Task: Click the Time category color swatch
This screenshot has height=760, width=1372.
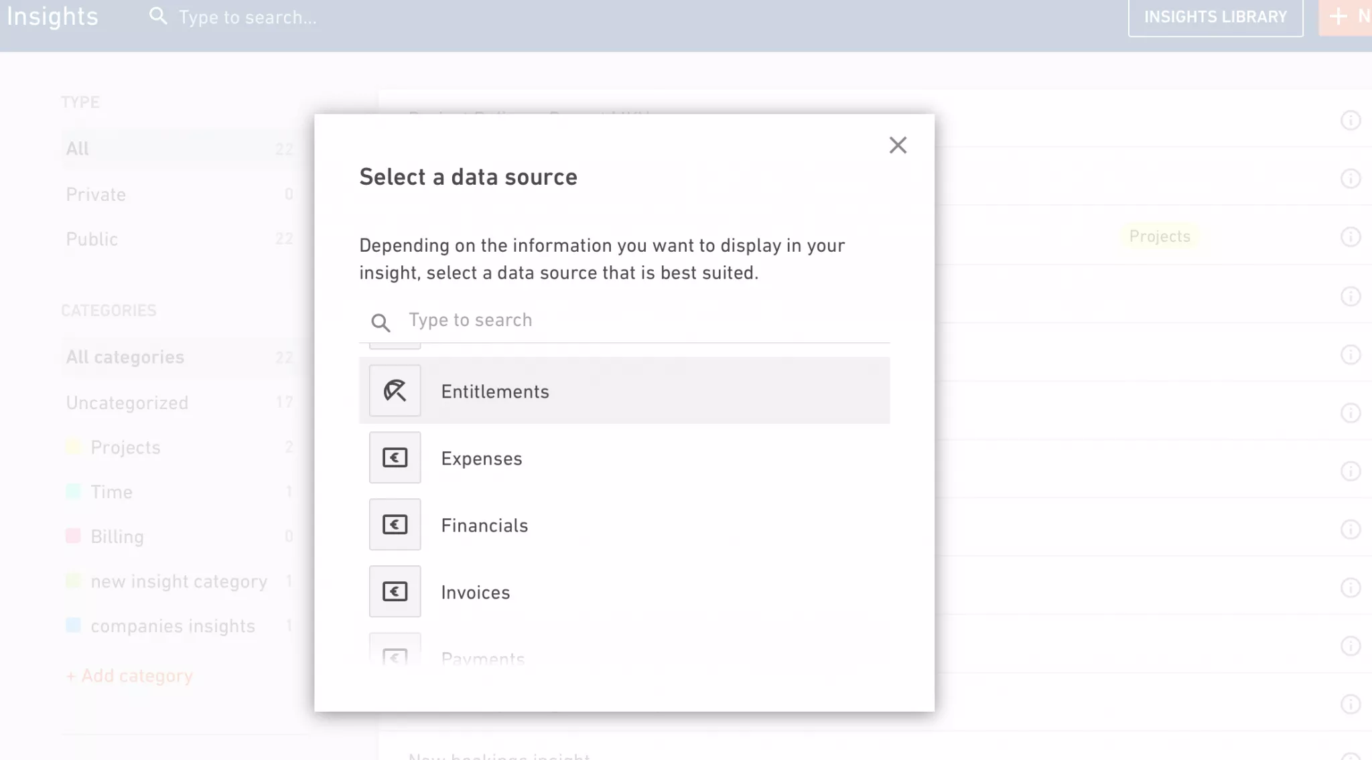Action: coord(73,491)
